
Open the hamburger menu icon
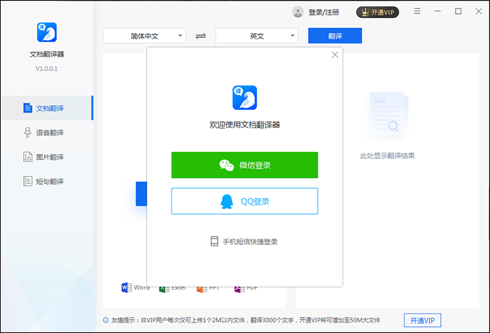pos(417,11)
